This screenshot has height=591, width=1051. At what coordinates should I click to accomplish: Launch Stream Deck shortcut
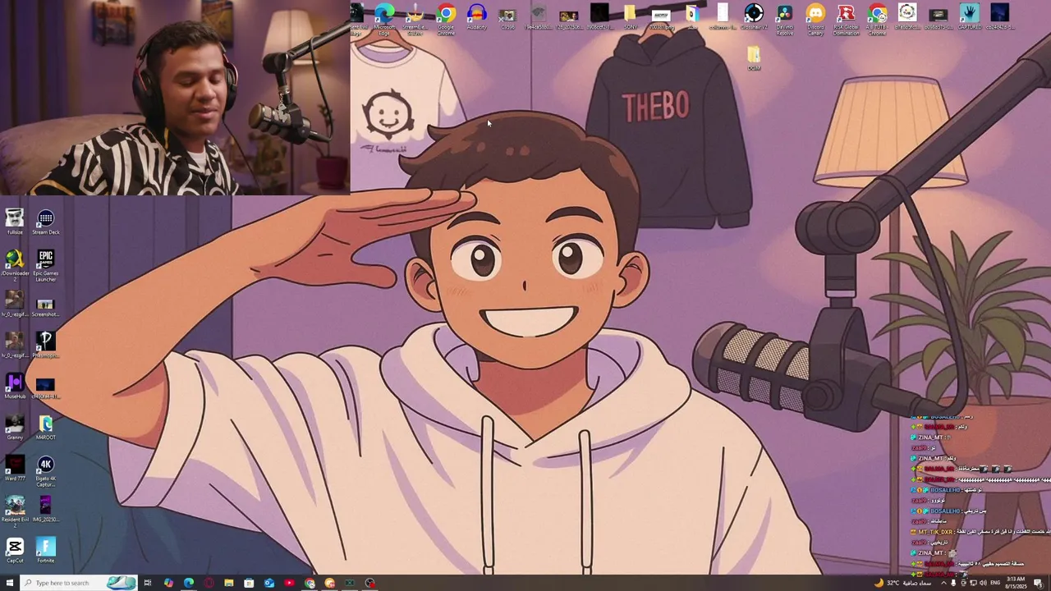pyautogui.click(x=45, y=222)
